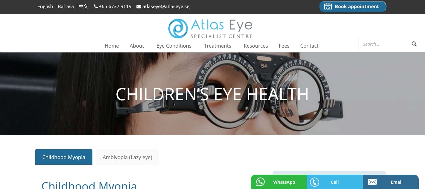Switch language to Bahasa
Viewport: 425px width, 189px height.
66,7
